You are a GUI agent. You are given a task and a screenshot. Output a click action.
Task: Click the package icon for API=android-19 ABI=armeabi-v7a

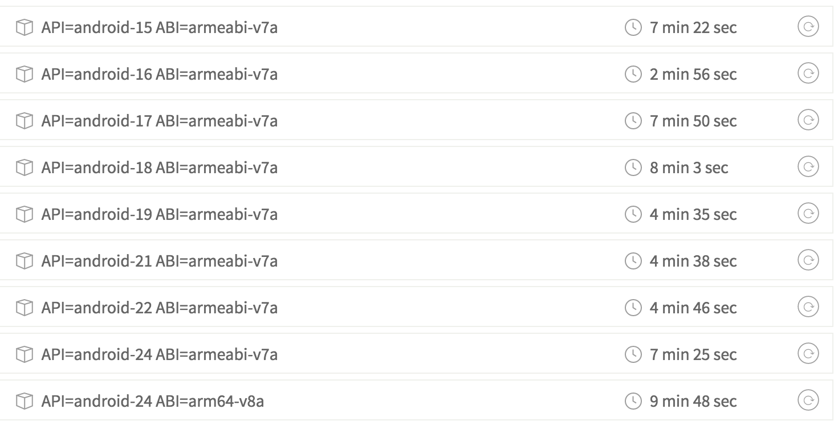(25, 214)
